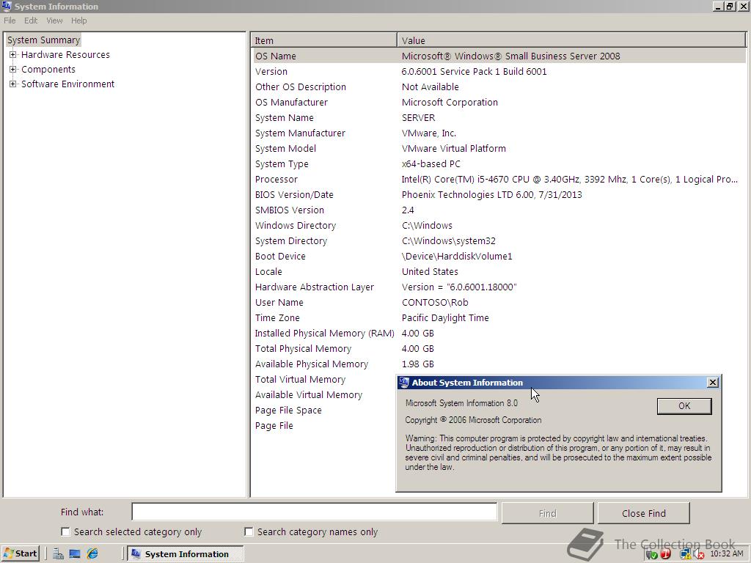Click the Close Find button

click(644, 513)
